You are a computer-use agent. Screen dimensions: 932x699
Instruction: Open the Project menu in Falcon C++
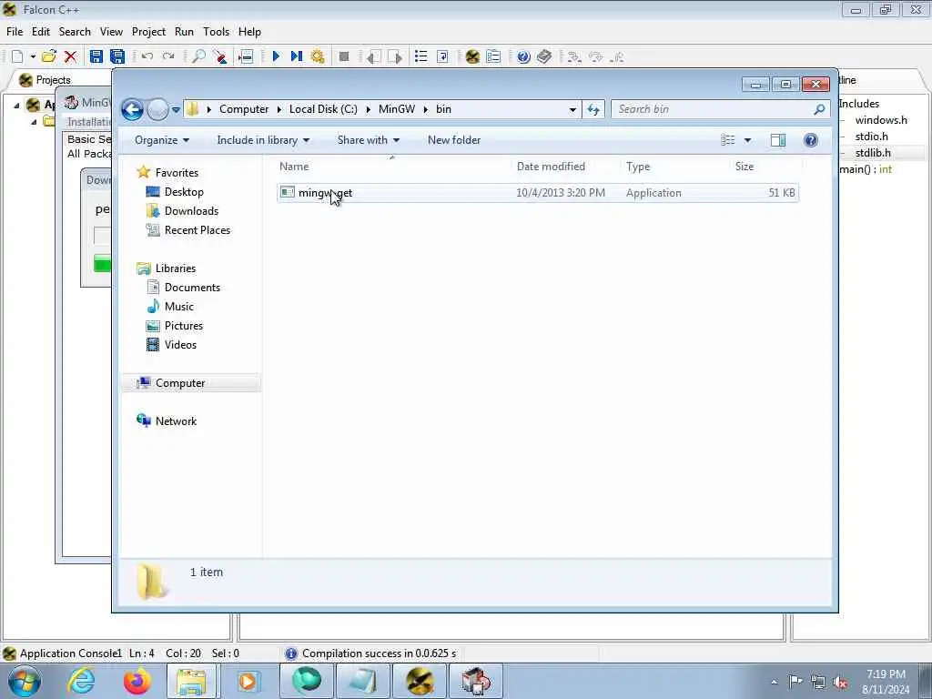click(x=148, y=32)
